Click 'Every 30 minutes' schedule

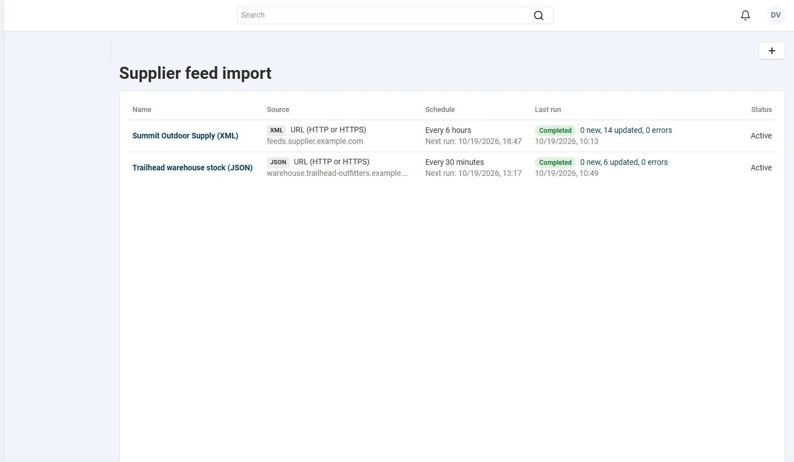click(454, 163)
